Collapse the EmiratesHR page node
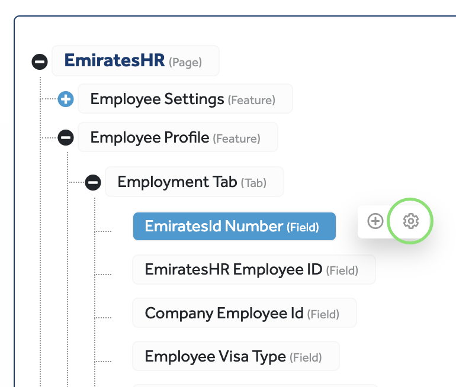Viewport: 456px width, 387px height. click(x=40, y=61)
